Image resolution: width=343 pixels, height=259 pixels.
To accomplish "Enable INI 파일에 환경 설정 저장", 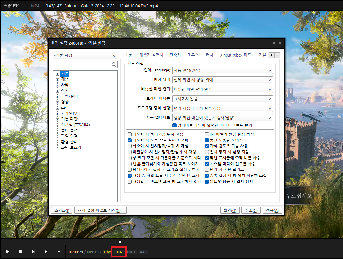I will pos(207,134).
